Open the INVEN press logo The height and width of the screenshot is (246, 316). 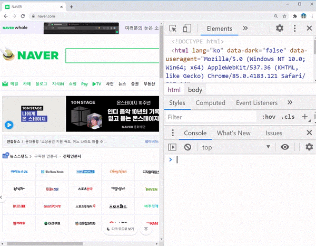tap(151, 189)
